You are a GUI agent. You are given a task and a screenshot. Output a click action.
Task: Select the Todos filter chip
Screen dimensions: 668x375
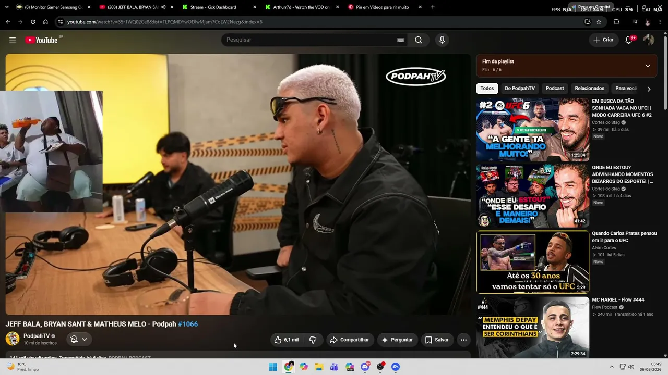tap(487, 89)
